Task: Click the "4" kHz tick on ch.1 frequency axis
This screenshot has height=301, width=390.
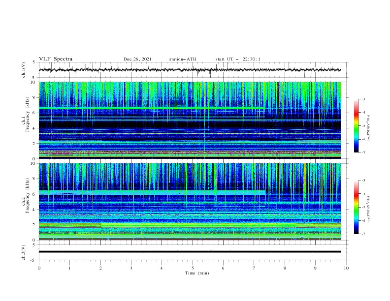Action: (35, 128)
